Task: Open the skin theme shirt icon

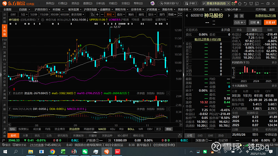Action: click(x=251, y=3)
